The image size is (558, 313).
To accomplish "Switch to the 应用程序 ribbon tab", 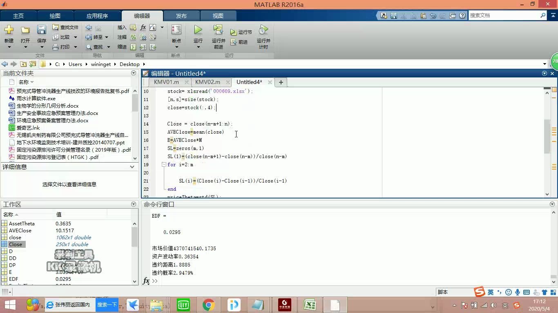I will [x=97, y=16].
